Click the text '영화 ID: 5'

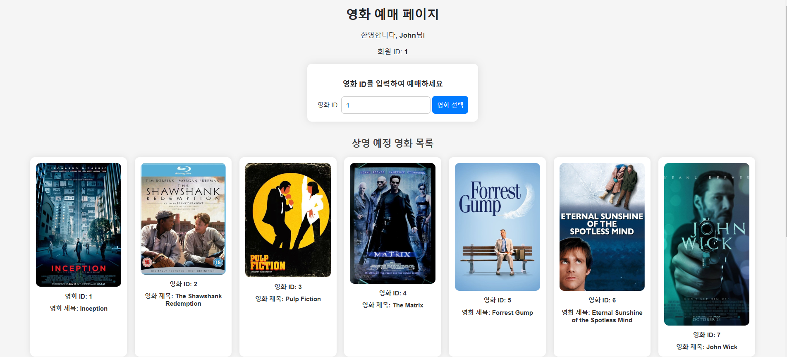coord(498,300)
